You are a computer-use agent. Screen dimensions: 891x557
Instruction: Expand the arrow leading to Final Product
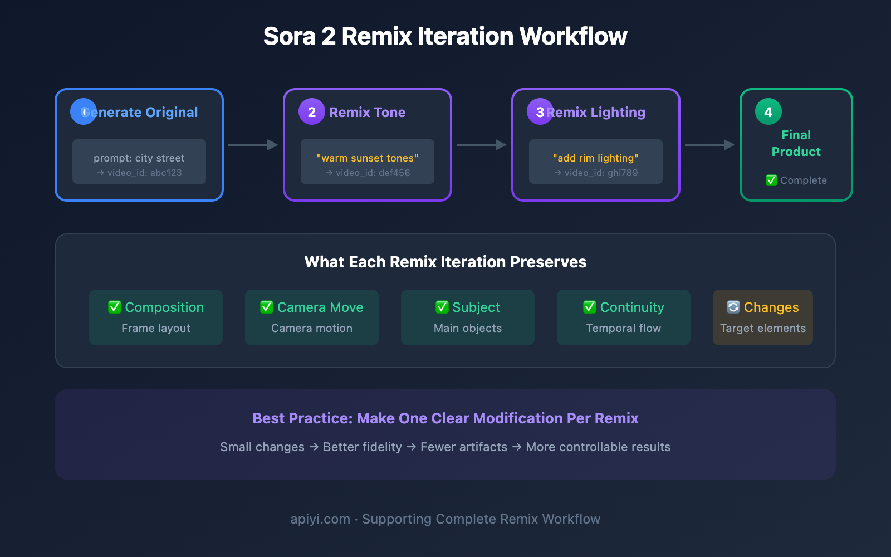point(709,145)
